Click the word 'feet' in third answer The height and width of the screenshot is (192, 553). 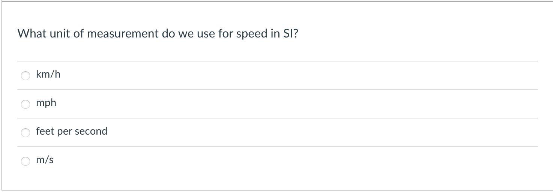pyautogui.click(x=45, y=131)
